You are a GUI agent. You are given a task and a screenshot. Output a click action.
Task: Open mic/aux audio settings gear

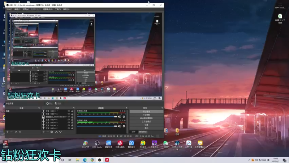click(x=124, y=126)
